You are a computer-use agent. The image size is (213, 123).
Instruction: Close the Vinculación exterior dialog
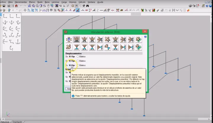[144, 31]
